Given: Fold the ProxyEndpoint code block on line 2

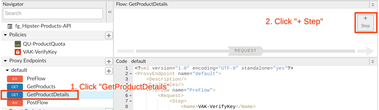Looking at the screenshot, I should [x=130, y=74].
